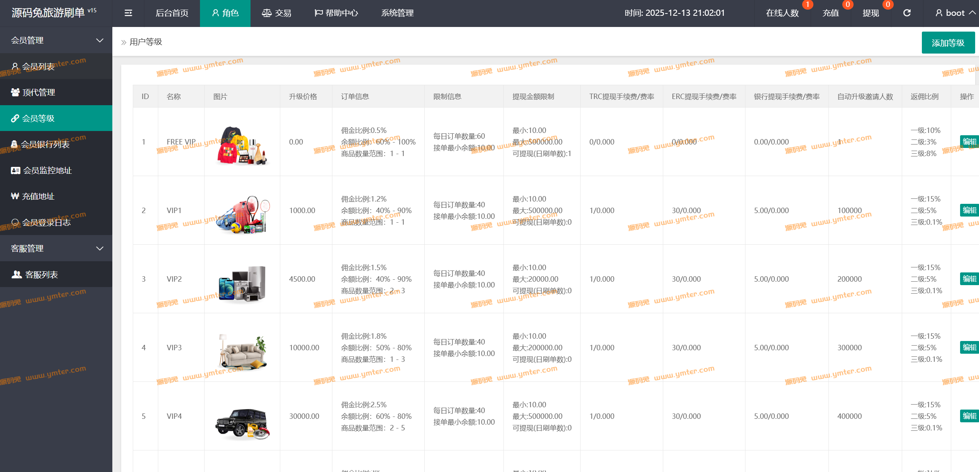The width and height of the screenshot is (979, 472).
Task: Click the 会员监控地址 card icon
Action: pos(15,170)
